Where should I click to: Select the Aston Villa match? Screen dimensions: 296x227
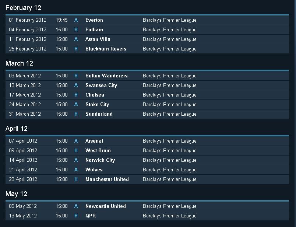click(x=98, y=39)
